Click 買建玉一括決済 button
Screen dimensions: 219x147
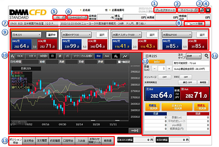(201, 107)
